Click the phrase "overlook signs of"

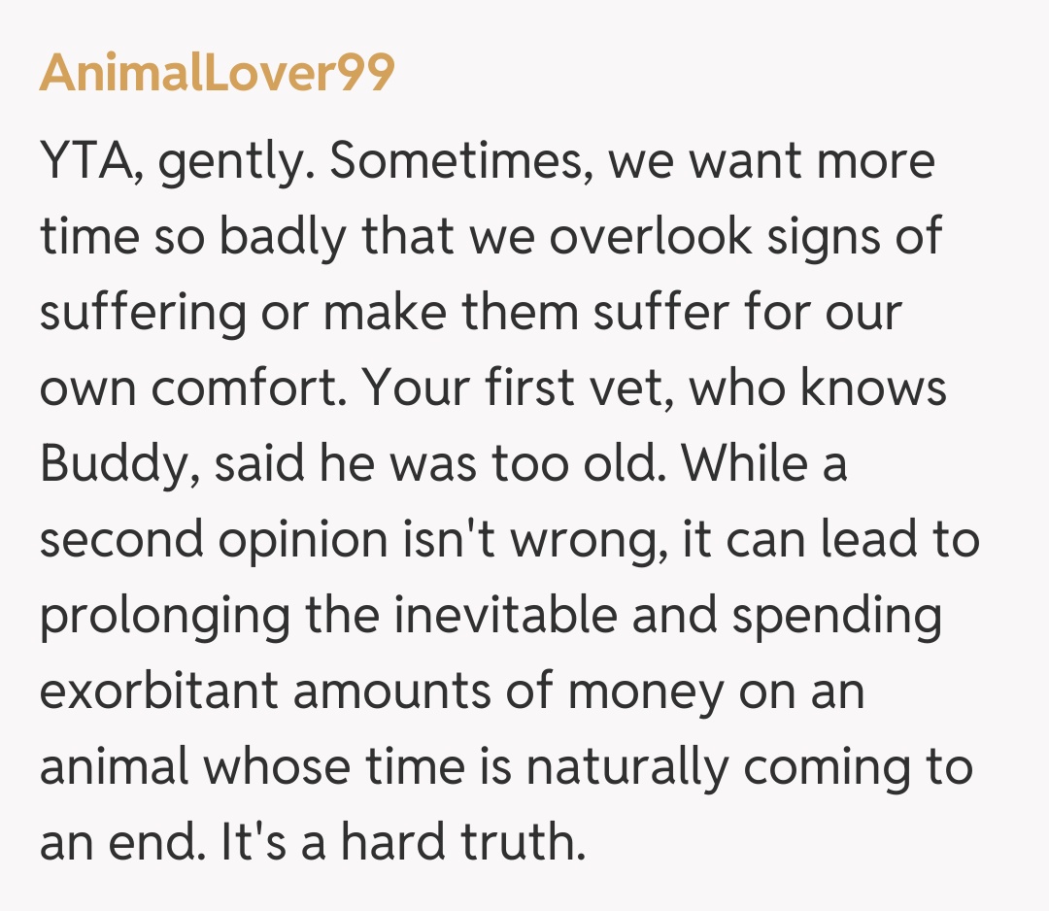click(x=745, y=237)
